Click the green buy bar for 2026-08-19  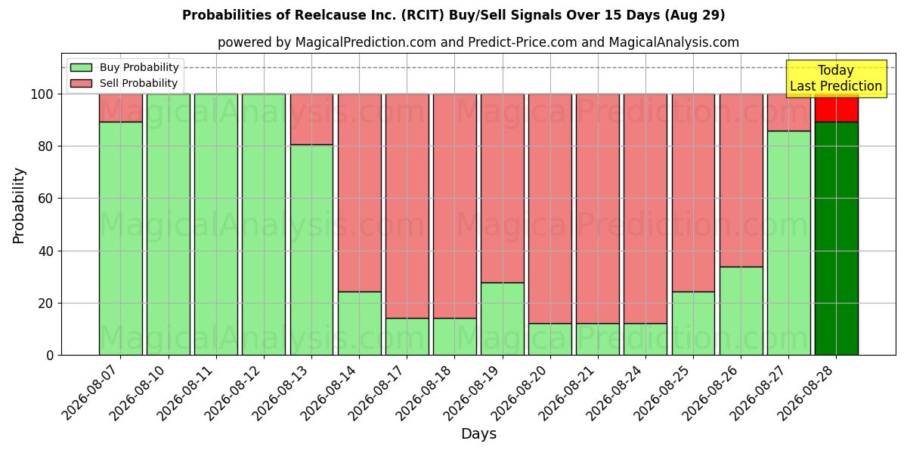point(503,319)
